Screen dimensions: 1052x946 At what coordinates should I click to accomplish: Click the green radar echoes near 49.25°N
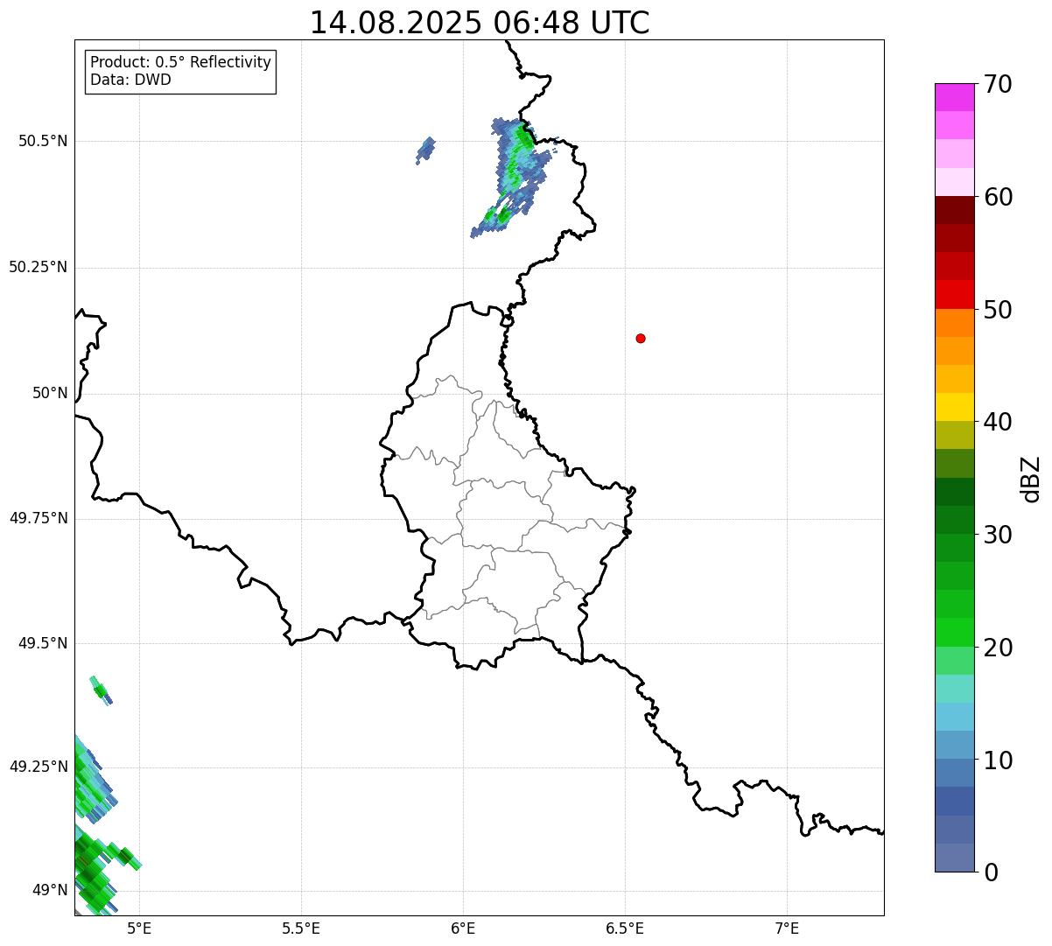tap(95, 779)
